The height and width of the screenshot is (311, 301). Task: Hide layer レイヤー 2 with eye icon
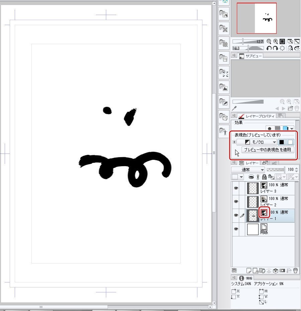click(236, 202)
